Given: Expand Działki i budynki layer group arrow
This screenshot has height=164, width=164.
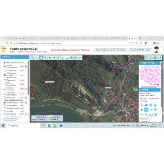Looking at the screenshot, I should [2, 102].
